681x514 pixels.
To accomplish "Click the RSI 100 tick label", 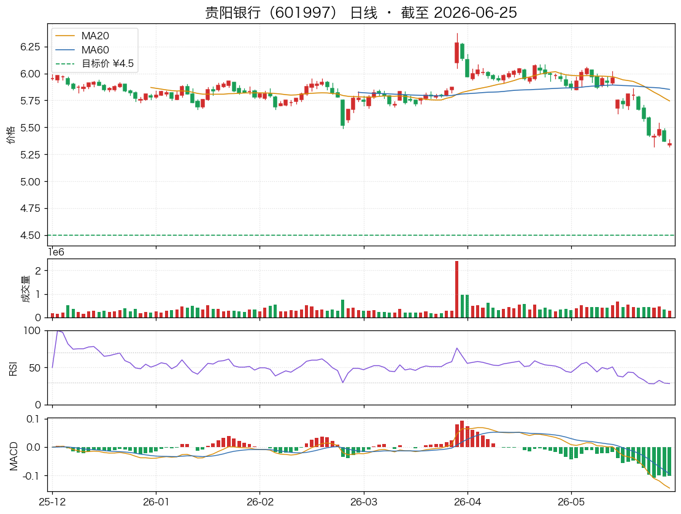I will [32, 330].
